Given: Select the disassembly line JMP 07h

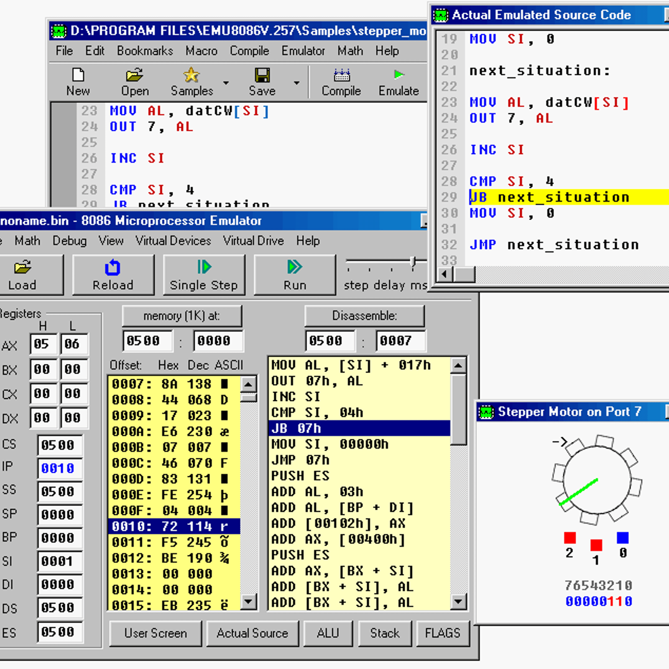Looking at the screenshot, I should click(360, 460).
